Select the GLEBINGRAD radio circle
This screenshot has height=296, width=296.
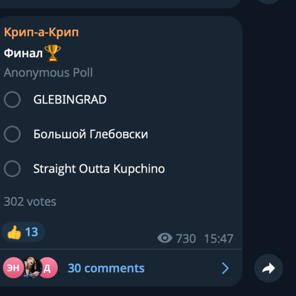point(12,100)
